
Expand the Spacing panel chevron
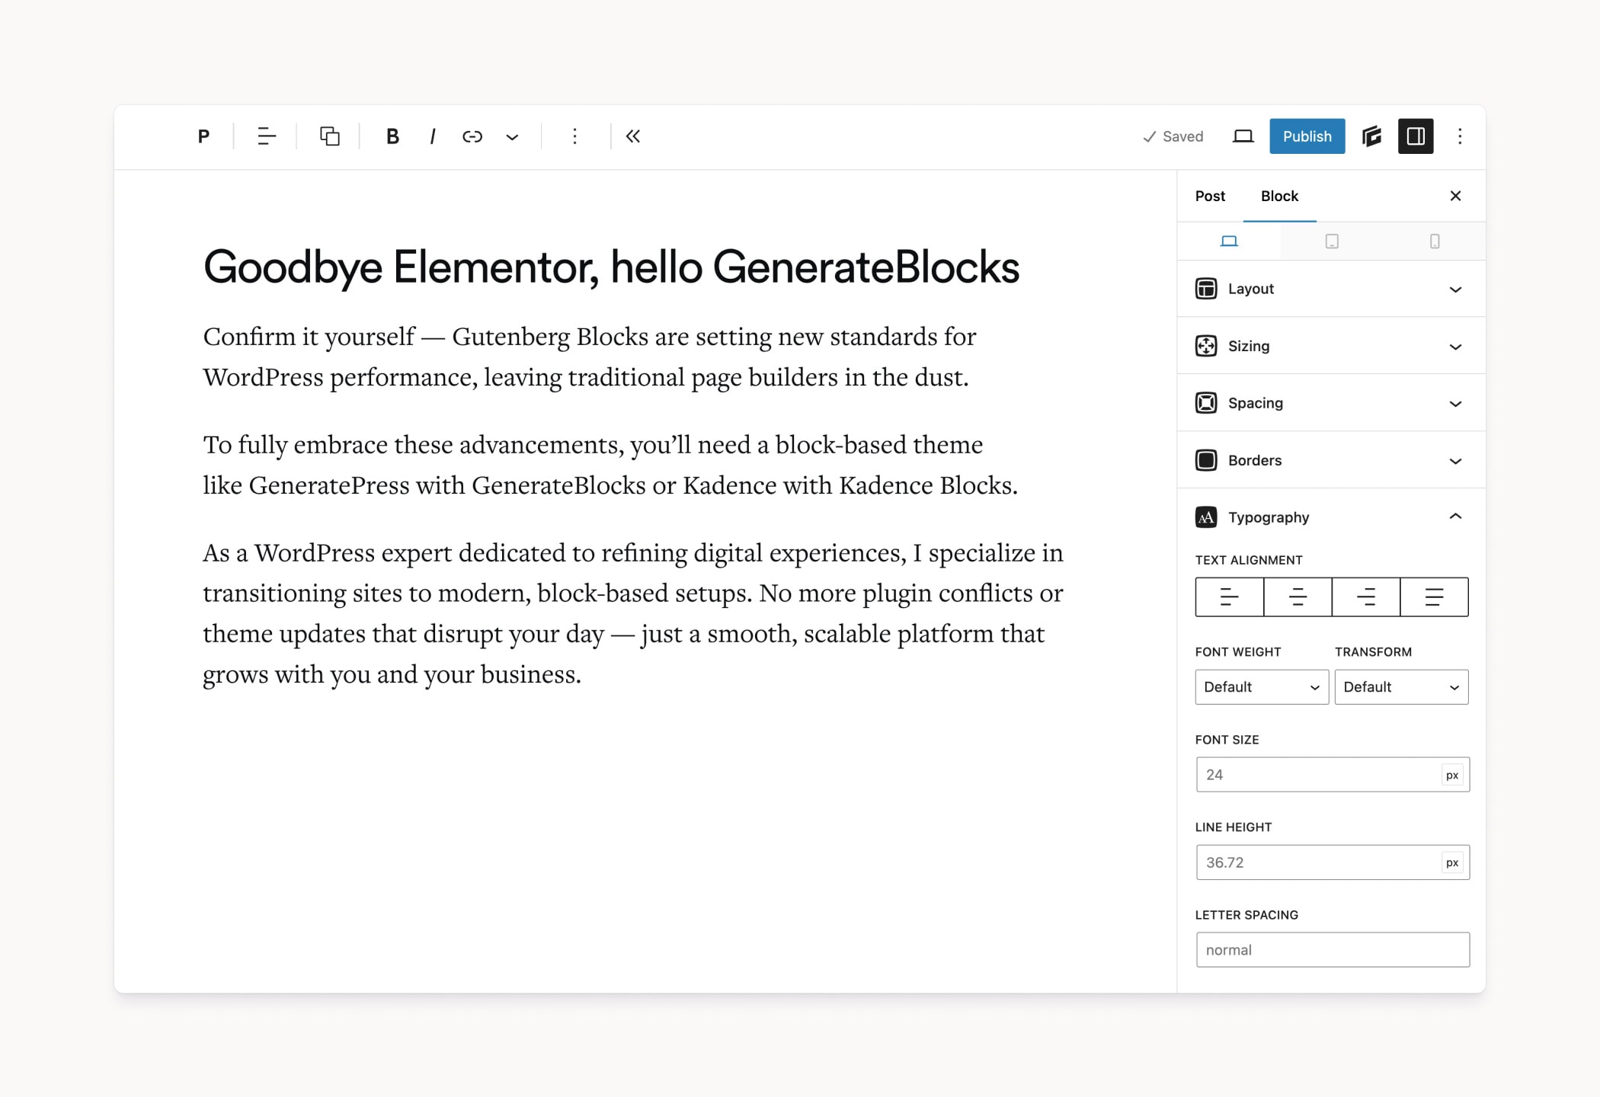(x=1455, y=404)
